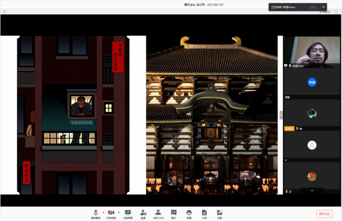Viewport: 342px width, 221px height.
Task: Click the orange host label tile
Action: point(289,129)
